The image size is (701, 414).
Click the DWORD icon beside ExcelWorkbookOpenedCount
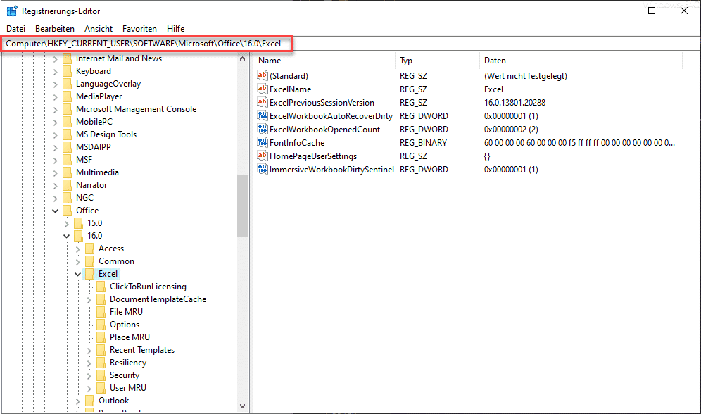(x=263, y=130)
